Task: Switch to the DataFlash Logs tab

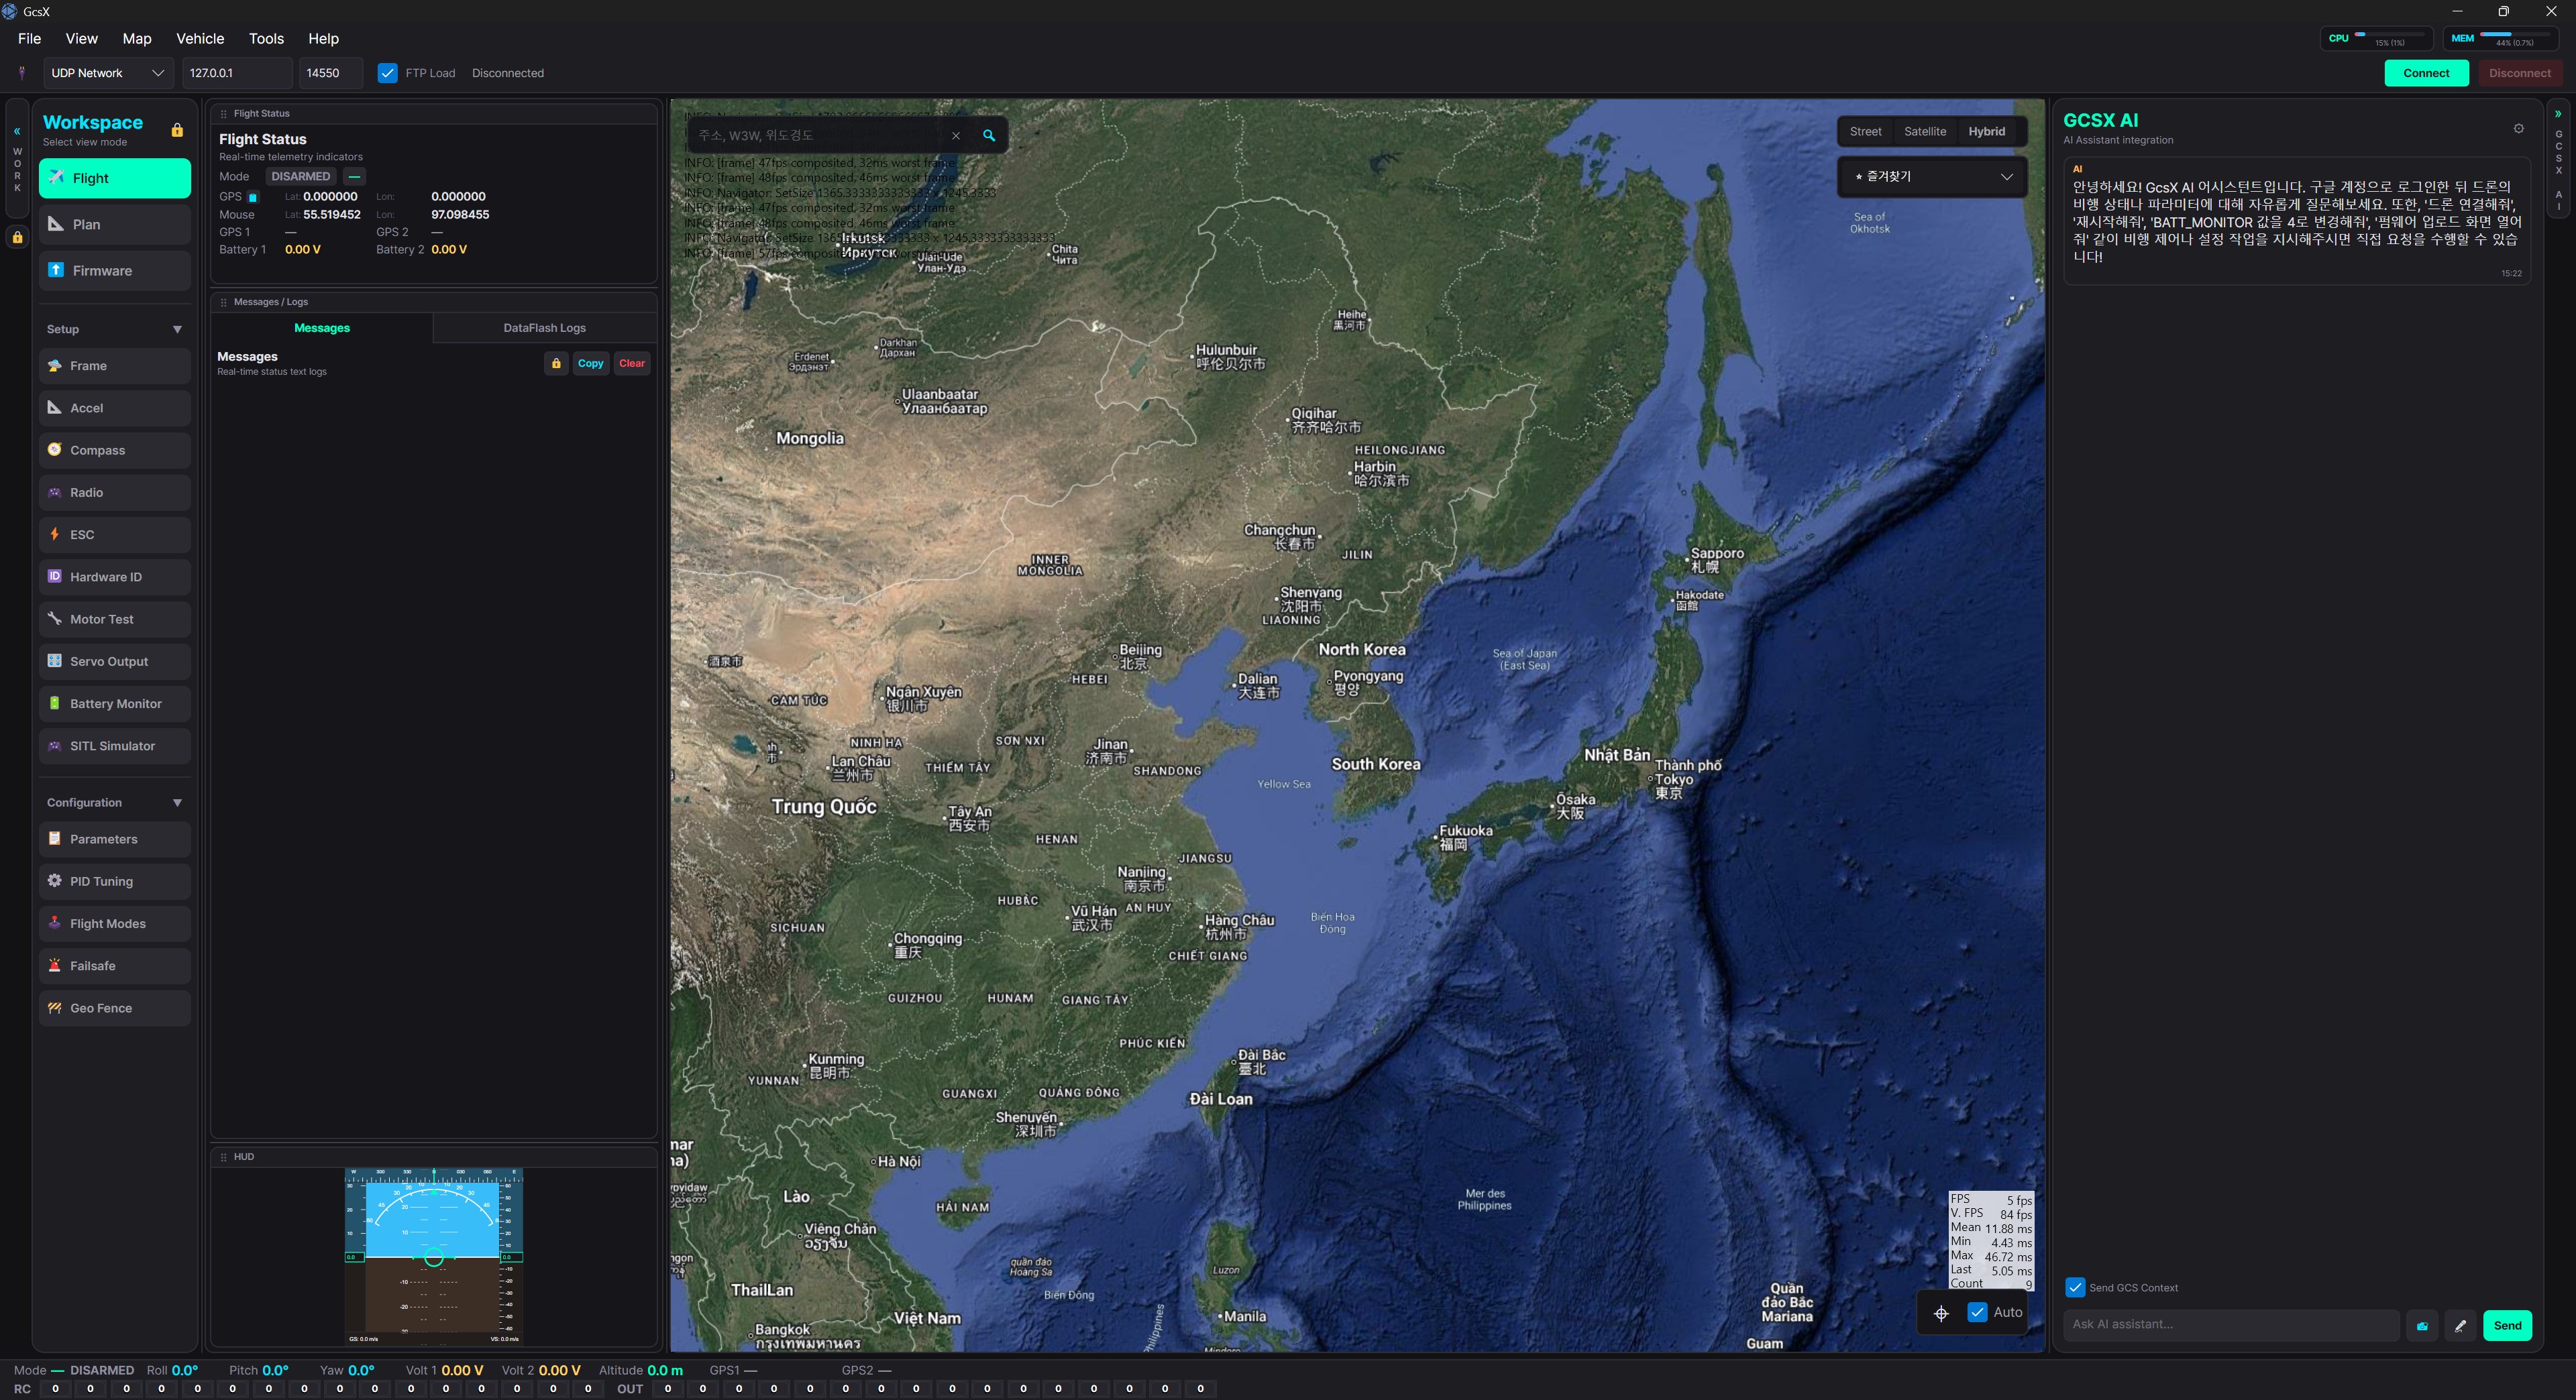Action: [x=544, y=328]
